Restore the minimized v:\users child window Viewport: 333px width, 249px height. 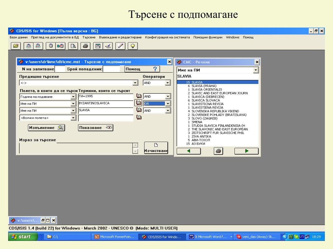click(43, 220)
